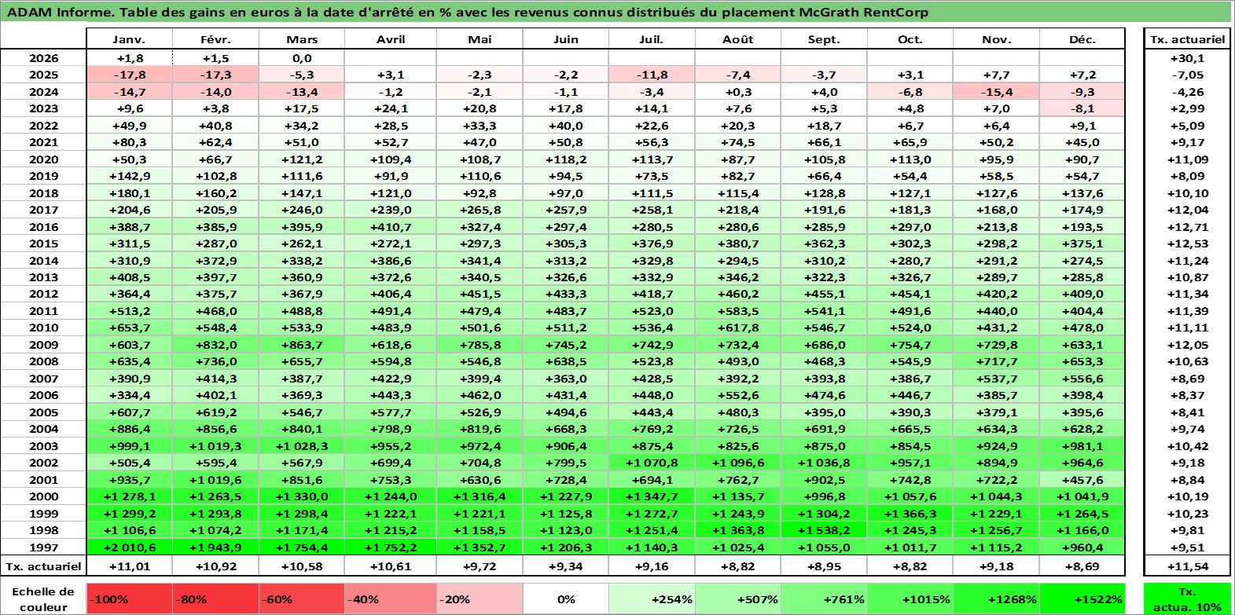Image resolution: width=1235 pixels, height=615 pixels.
Task: Select April 2016 cell +410,7
Action: click(x=391, y=227)
